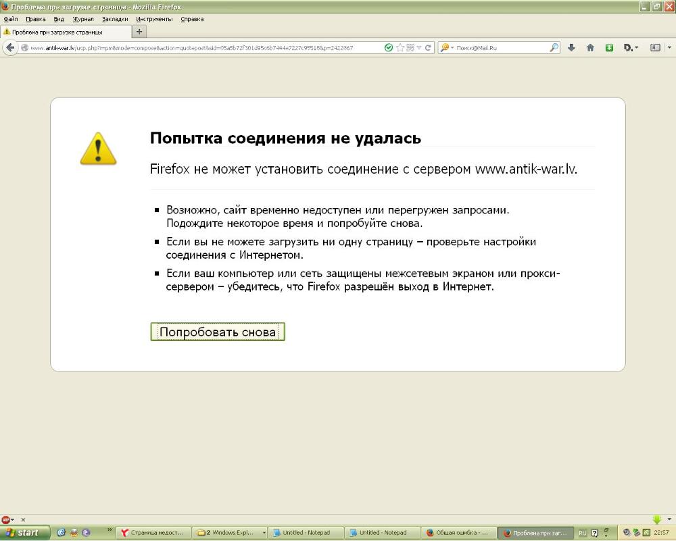Reload the page with the refresh icon
Viewport: 676px width, 541px height.
(428, 48)
